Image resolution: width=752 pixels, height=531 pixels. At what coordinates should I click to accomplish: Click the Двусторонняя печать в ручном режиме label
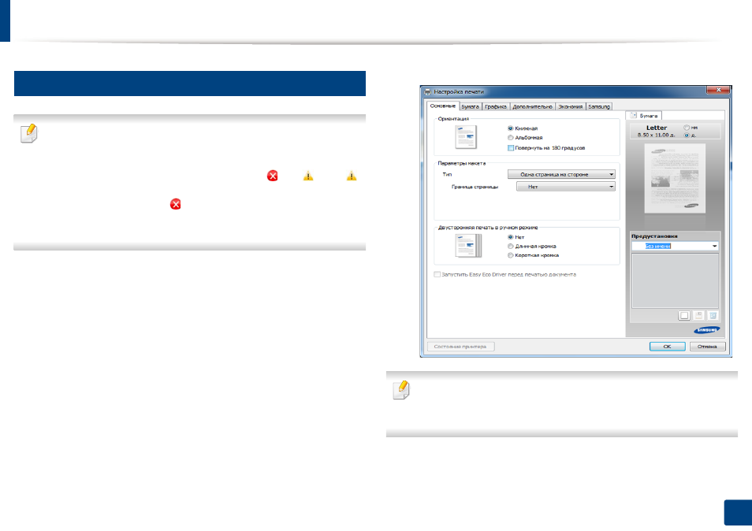click(x=488, y=228)
